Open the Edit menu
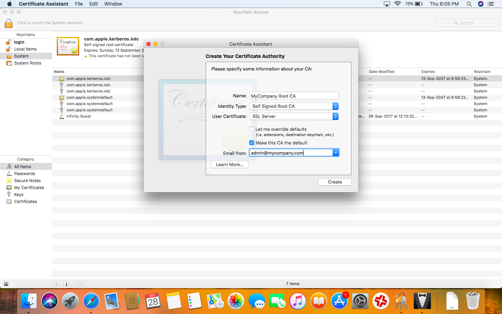This screenshot has width=502, height=314. coord(93,4)
